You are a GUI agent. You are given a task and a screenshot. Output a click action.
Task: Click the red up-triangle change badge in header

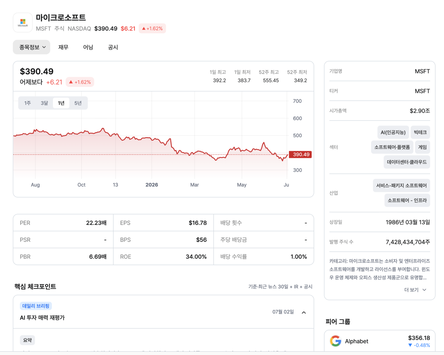[152, 28]
